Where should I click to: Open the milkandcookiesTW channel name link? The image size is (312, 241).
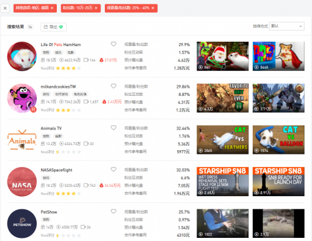pos(58,87)
